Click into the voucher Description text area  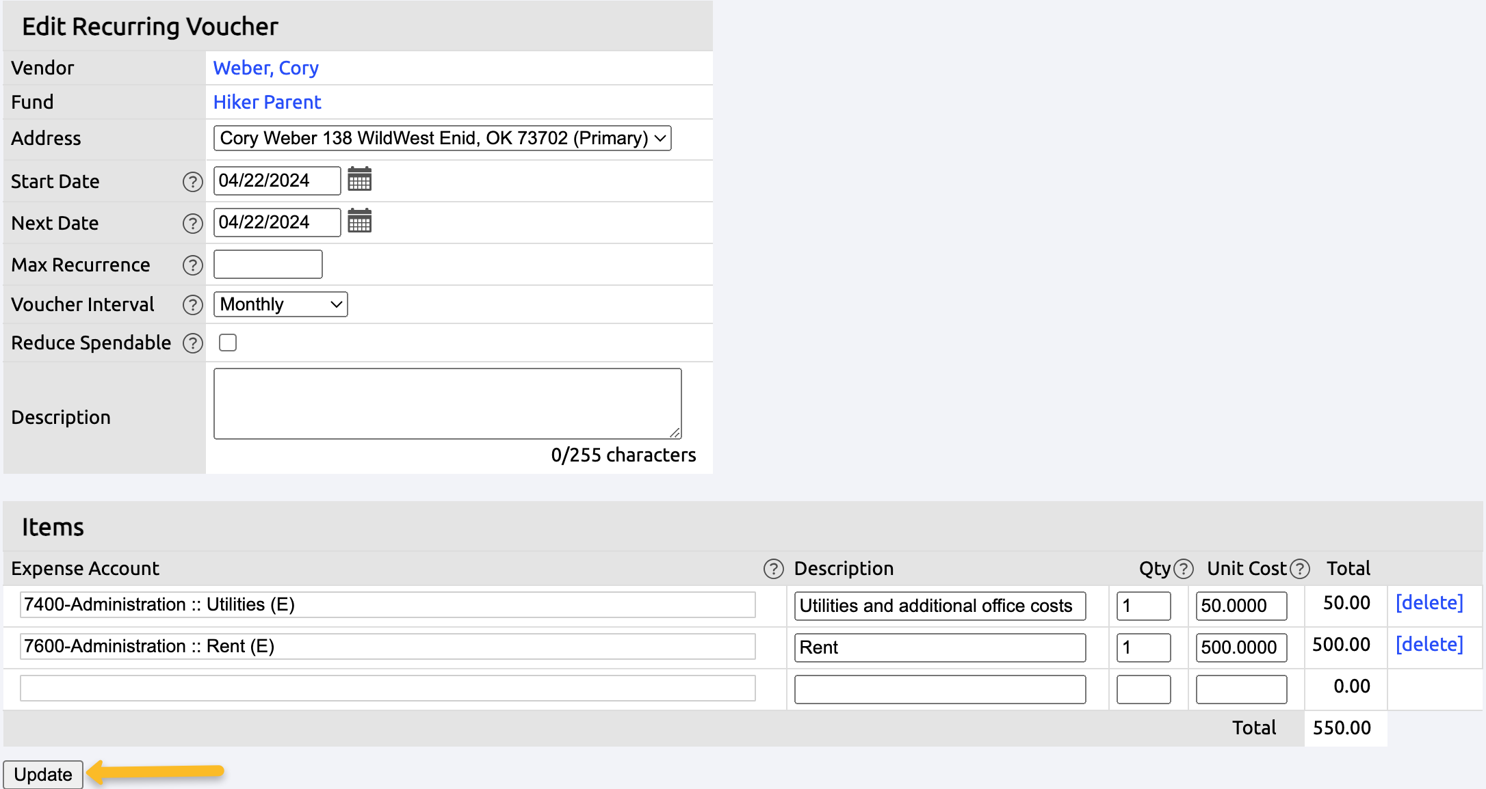pos(447,403)
